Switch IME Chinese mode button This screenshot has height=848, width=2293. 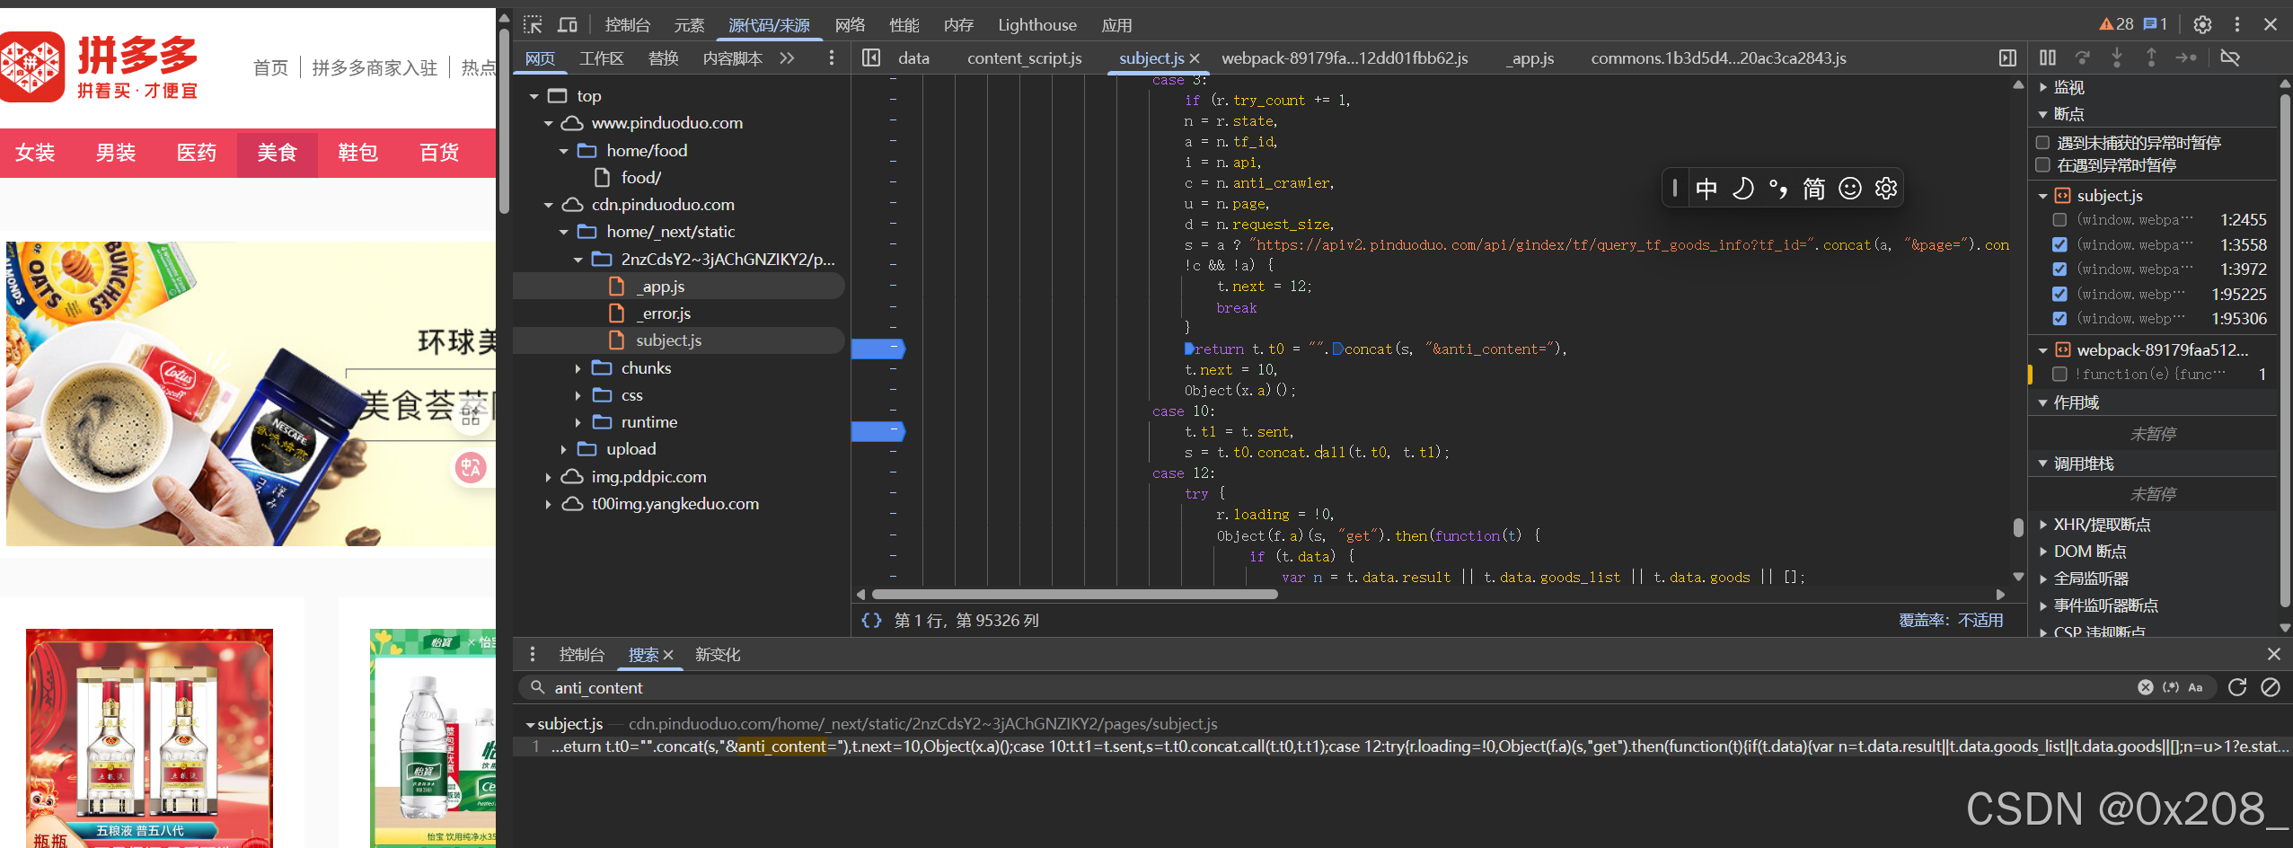[x=1707, y=188]
